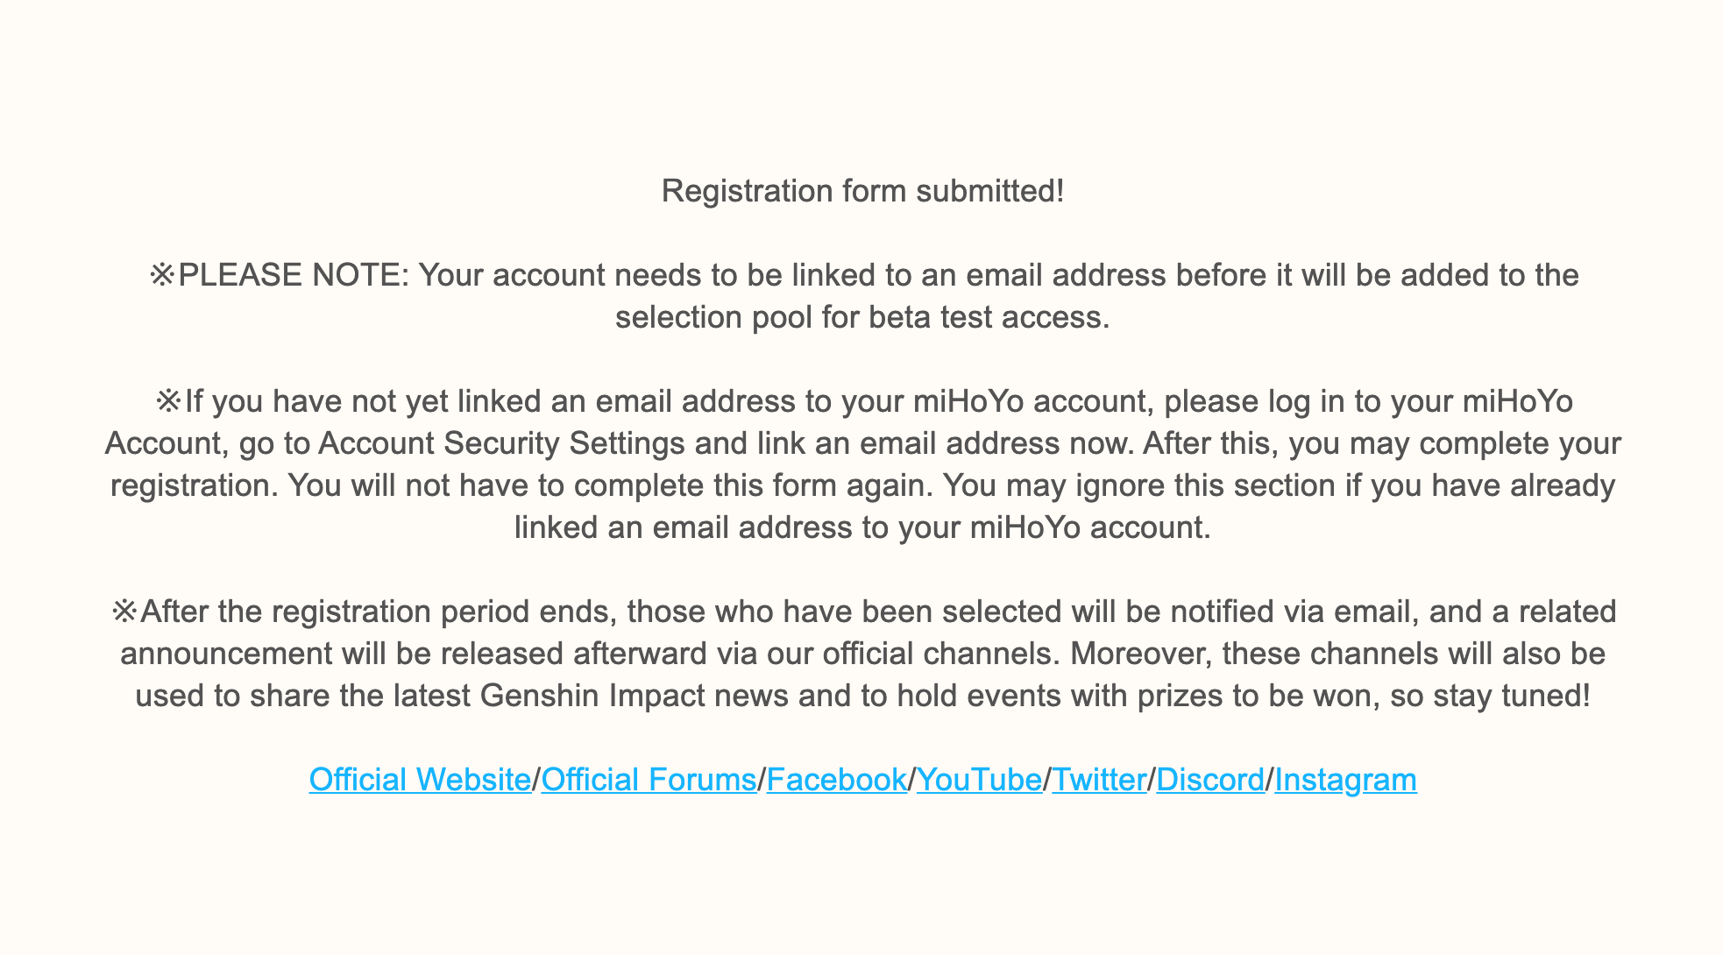Open the Twitter link

coord(1098,780)
